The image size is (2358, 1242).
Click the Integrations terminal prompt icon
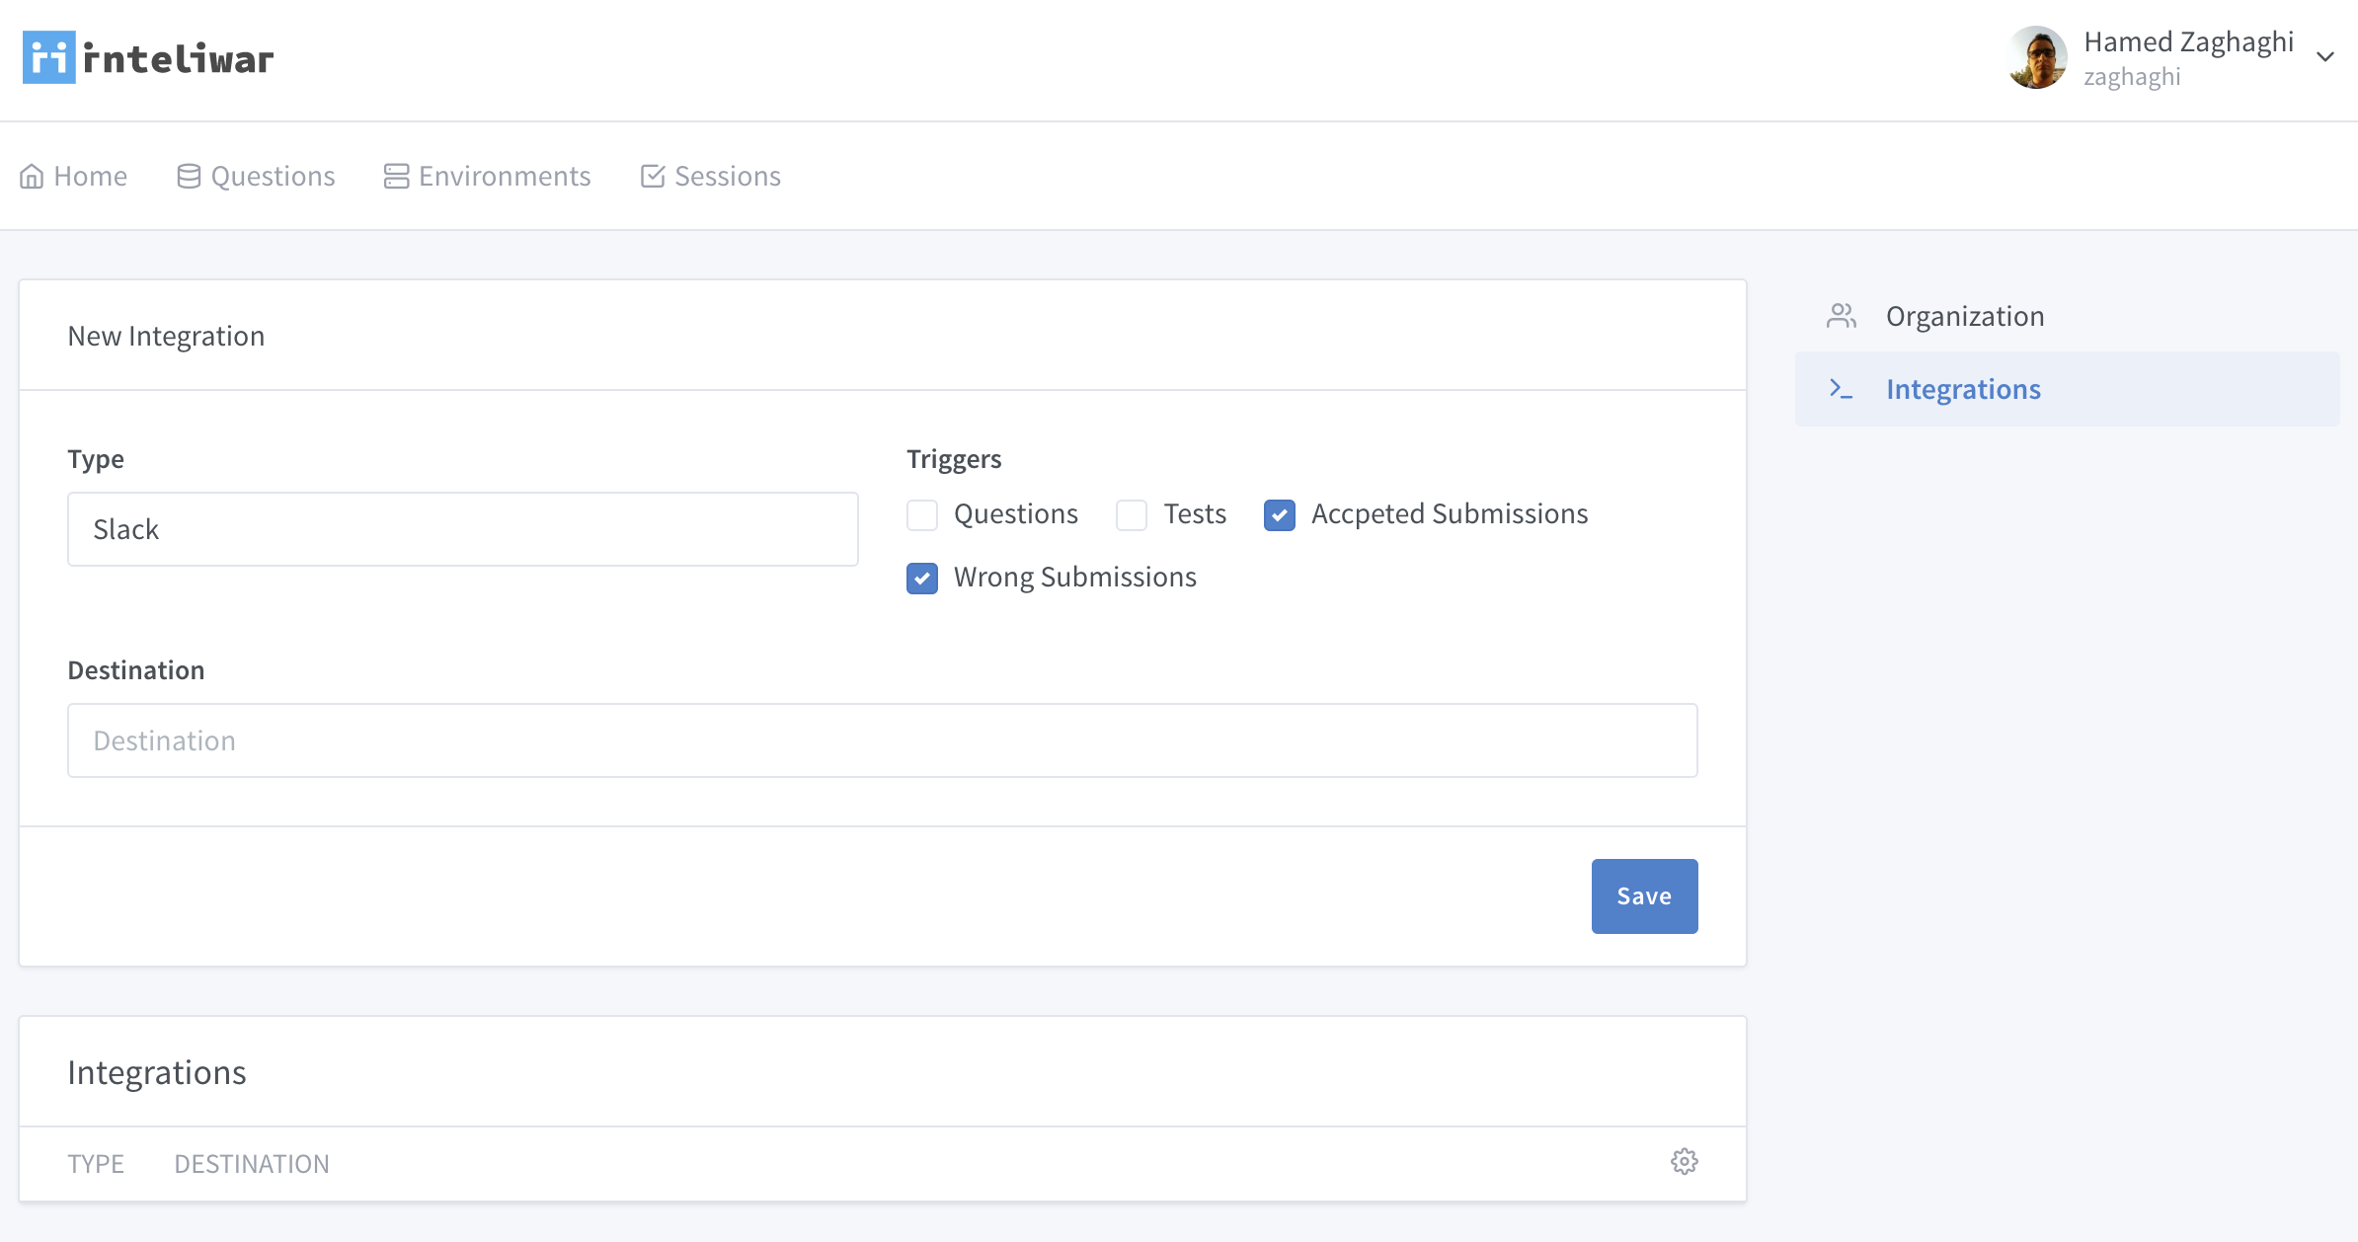[1841, 389]
